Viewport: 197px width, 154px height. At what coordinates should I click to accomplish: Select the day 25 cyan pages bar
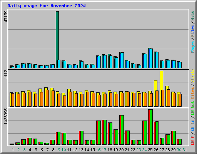pos(151,59)
